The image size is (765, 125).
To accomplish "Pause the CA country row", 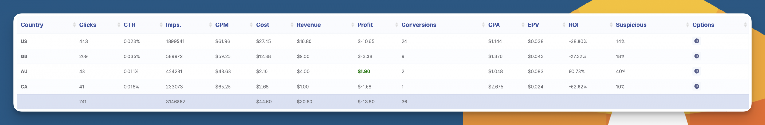I will click(696, 86).
